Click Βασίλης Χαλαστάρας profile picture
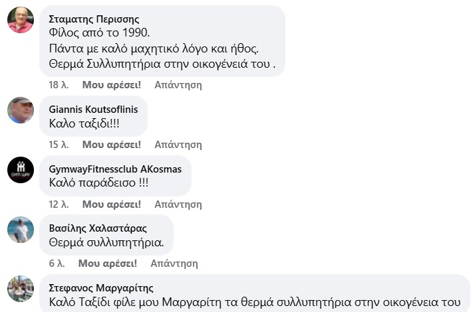The image size is (473, 312). click(x=21, y=229)
